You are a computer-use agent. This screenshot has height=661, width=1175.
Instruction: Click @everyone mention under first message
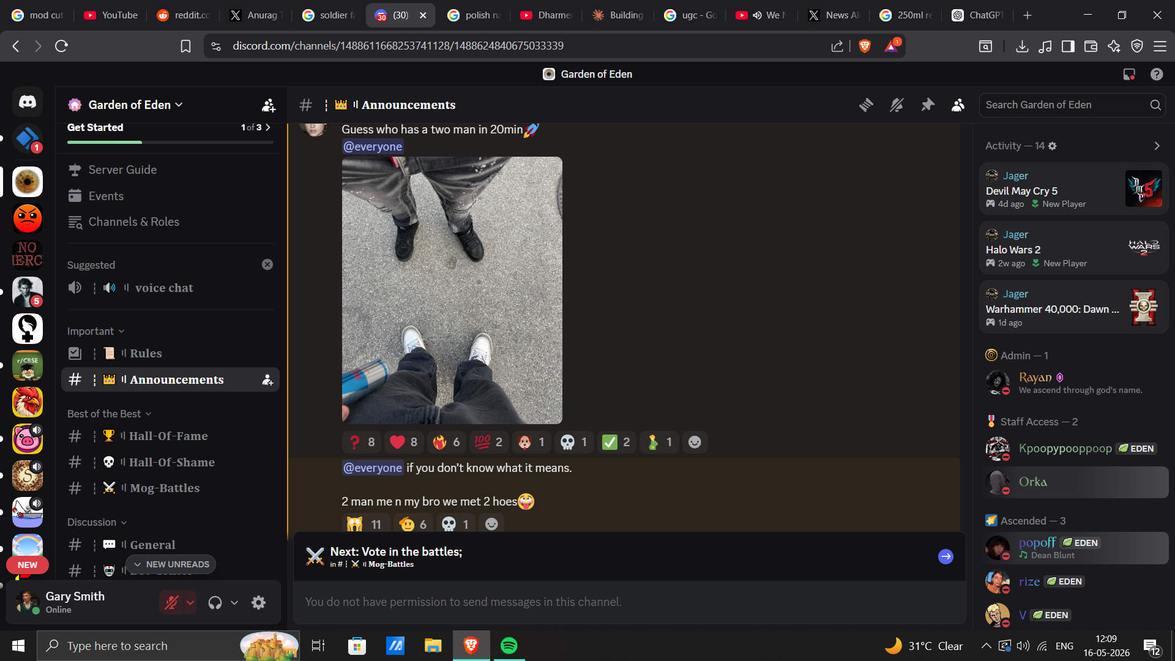tap(373, 146)
